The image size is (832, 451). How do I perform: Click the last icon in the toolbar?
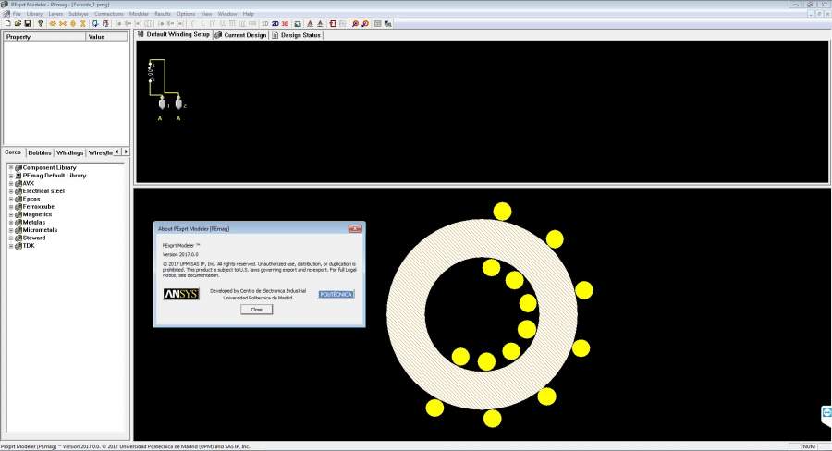(x=388, y=24)
